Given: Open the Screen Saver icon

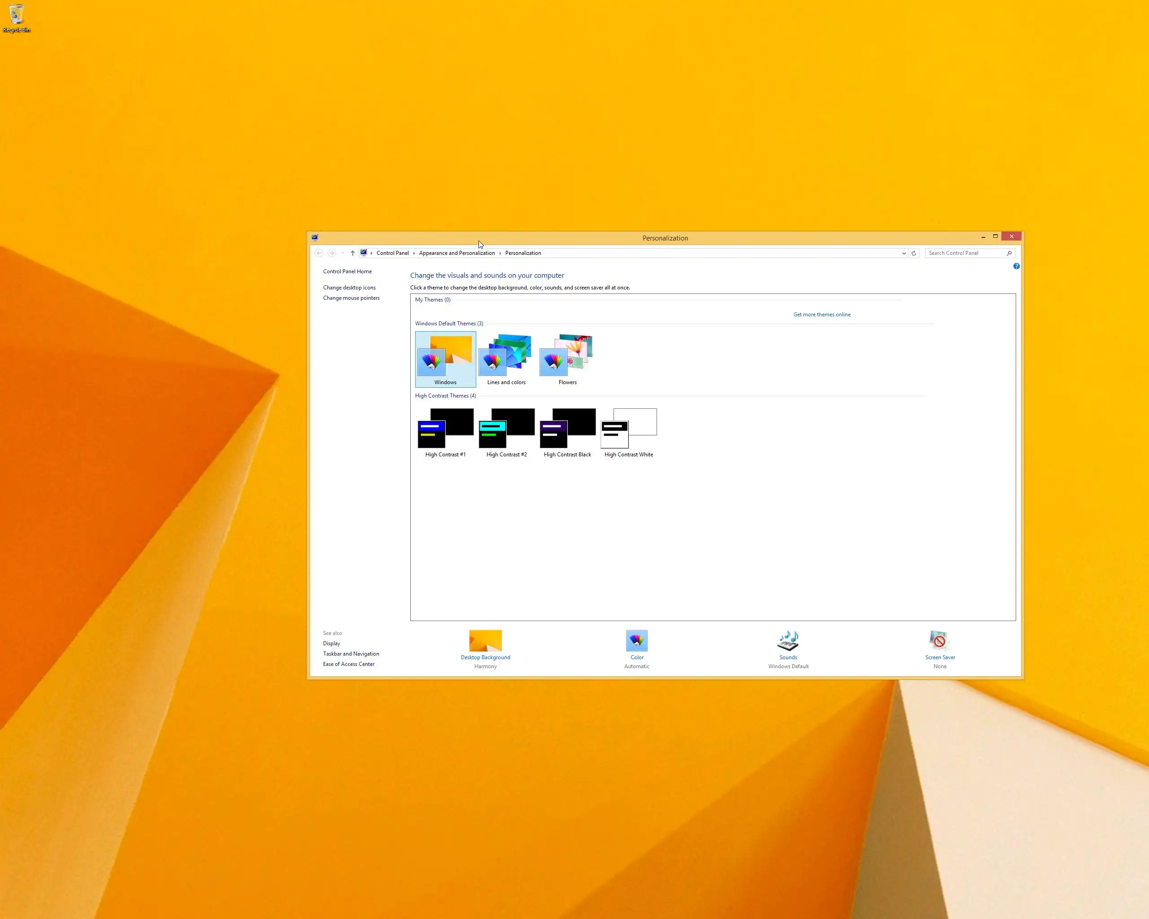Looking at the screenshot, I should click(939, 640).
